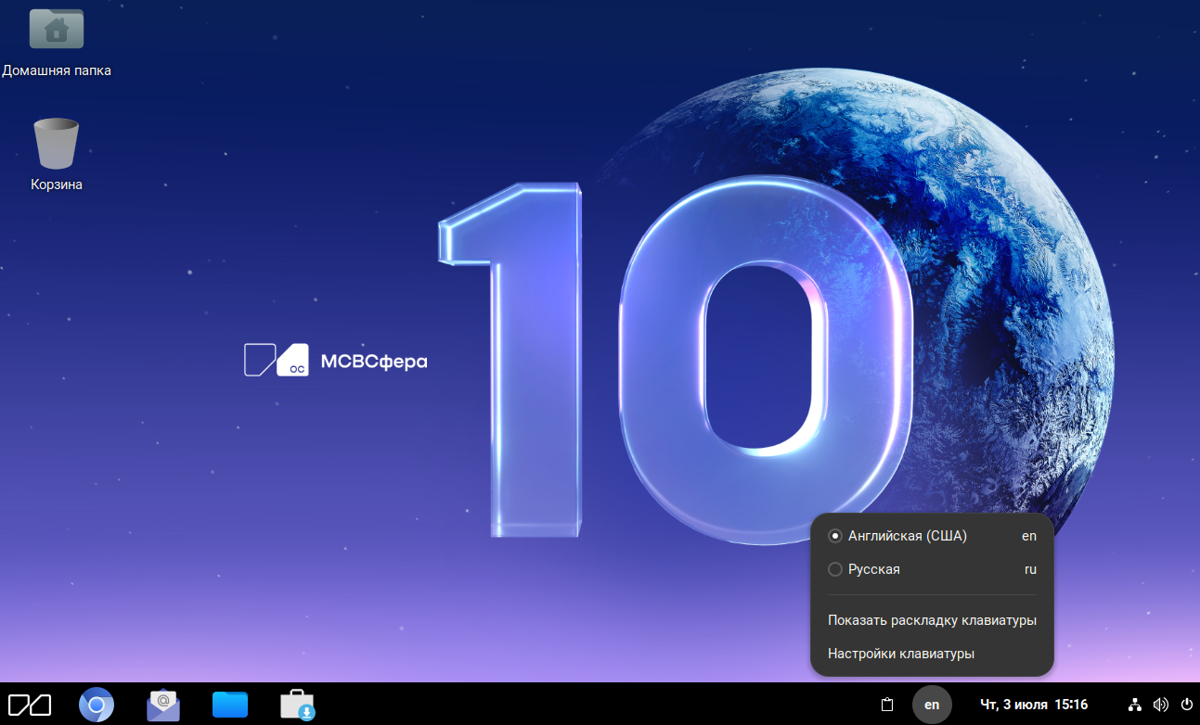Open the wired network status icon
The width and height of the screenshot is (1200, 725).
pyautogui.click(x=1135, y=705)
